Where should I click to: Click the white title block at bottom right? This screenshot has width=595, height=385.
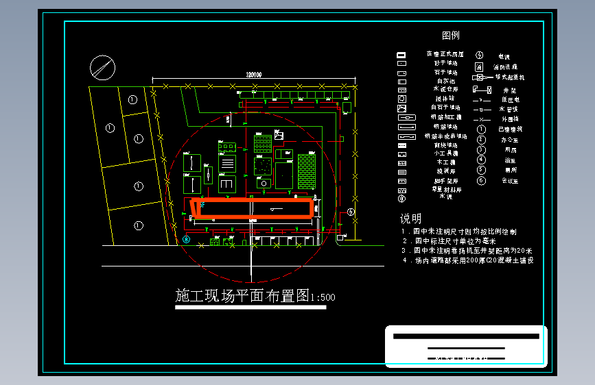pos(466,347)
